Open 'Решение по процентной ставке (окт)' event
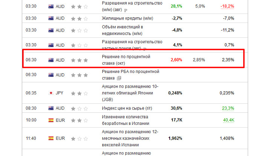254x156 pixels. click(x=126, y=59)
